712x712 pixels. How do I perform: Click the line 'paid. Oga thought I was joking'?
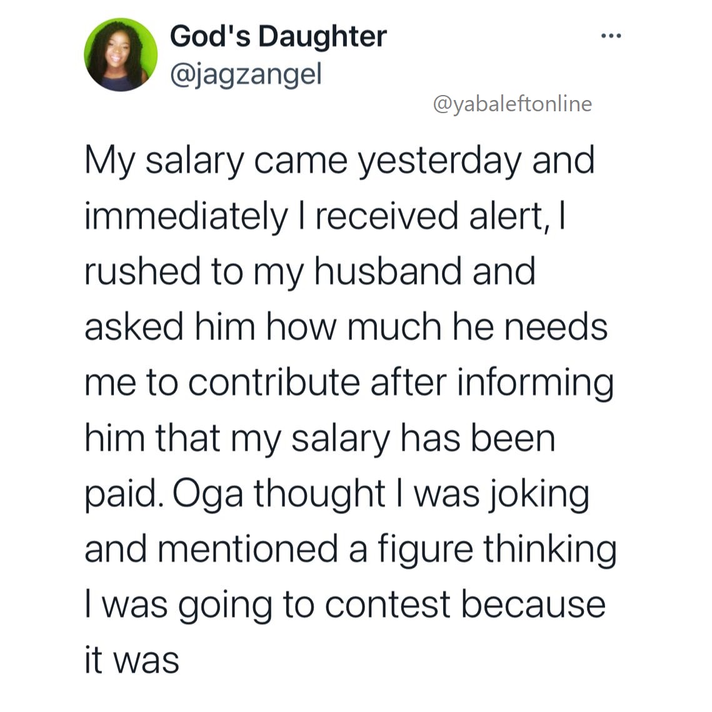click(x=337, y=493)
